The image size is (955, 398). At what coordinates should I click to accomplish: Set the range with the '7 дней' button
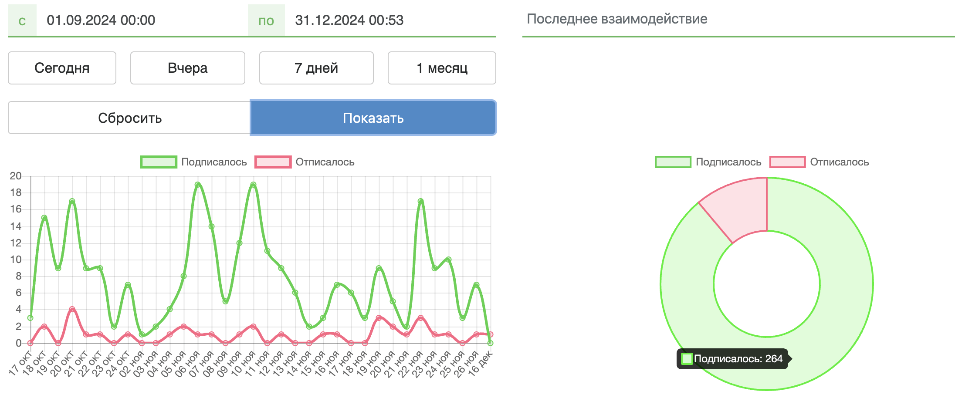[316, 68]
